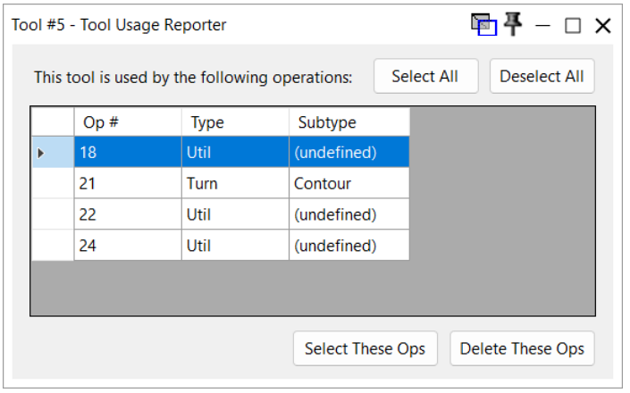This screenshot has width=630, height=393.
Task: Click the Op # cell showing 21
Action: point(128,183)
